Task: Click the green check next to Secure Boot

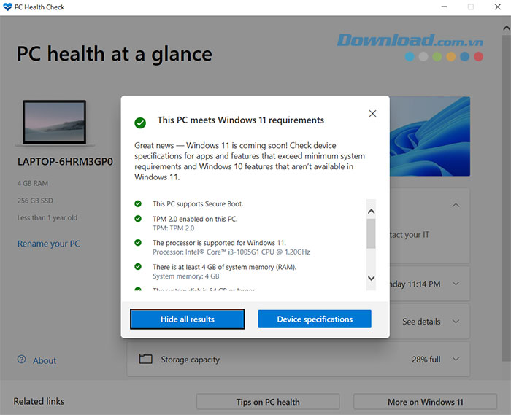Action: (x=138, y=203)
